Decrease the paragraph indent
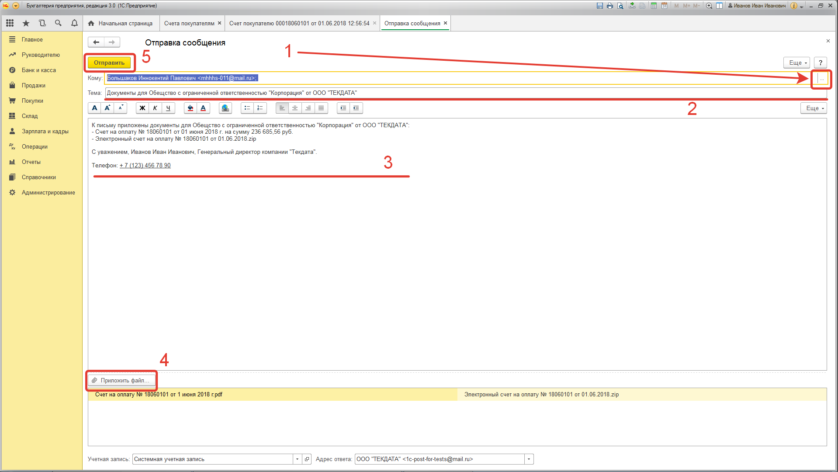 coord(356,108)
